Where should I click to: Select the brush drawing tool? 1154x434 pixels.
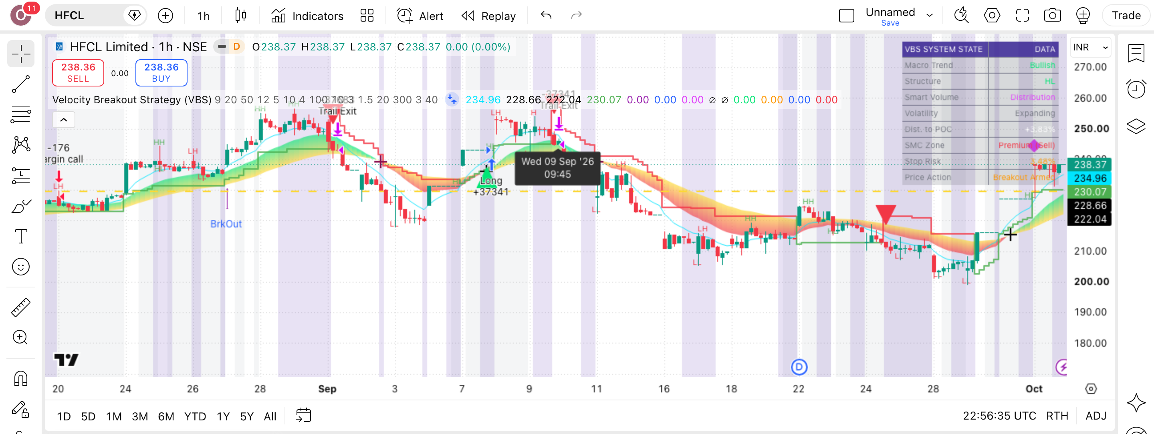pyautogui.click(x=20, y=206)
